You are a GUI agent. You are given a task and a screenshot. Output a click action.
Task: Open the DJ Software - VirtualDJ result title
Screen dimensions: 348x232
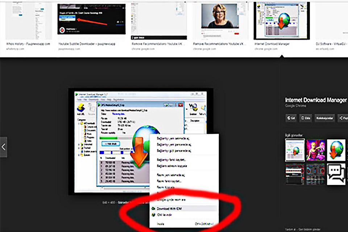332,44
